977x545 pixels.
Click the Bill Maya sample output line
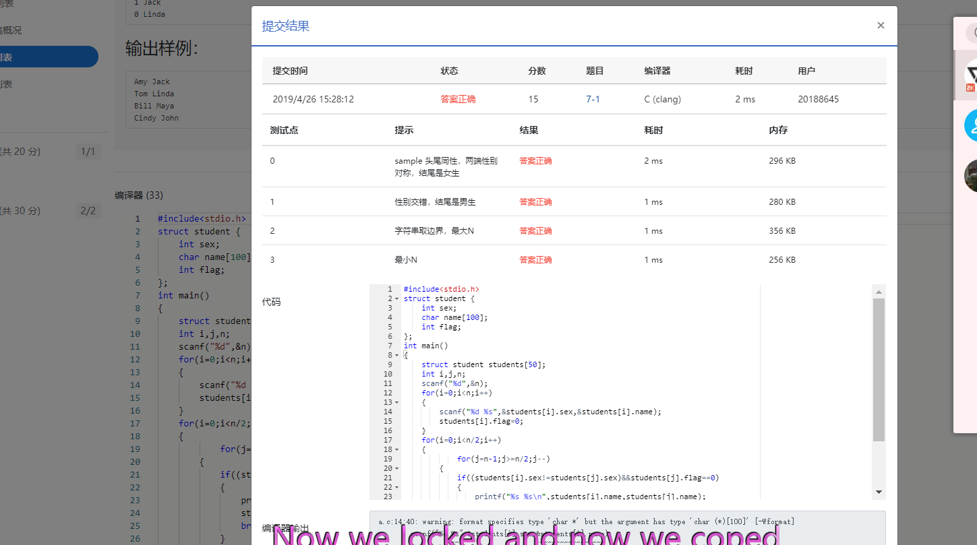tap(154, 106)
